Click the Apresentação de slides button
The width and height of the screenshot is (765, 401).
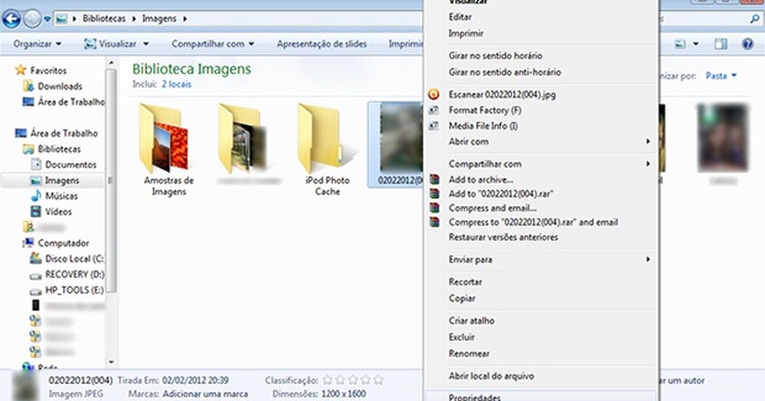pos(320,43)
